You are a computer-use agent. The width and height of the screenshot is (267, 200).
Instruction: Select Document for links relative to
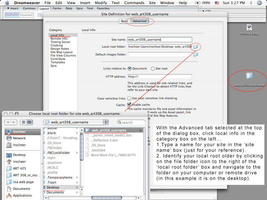tap(130, 69)
